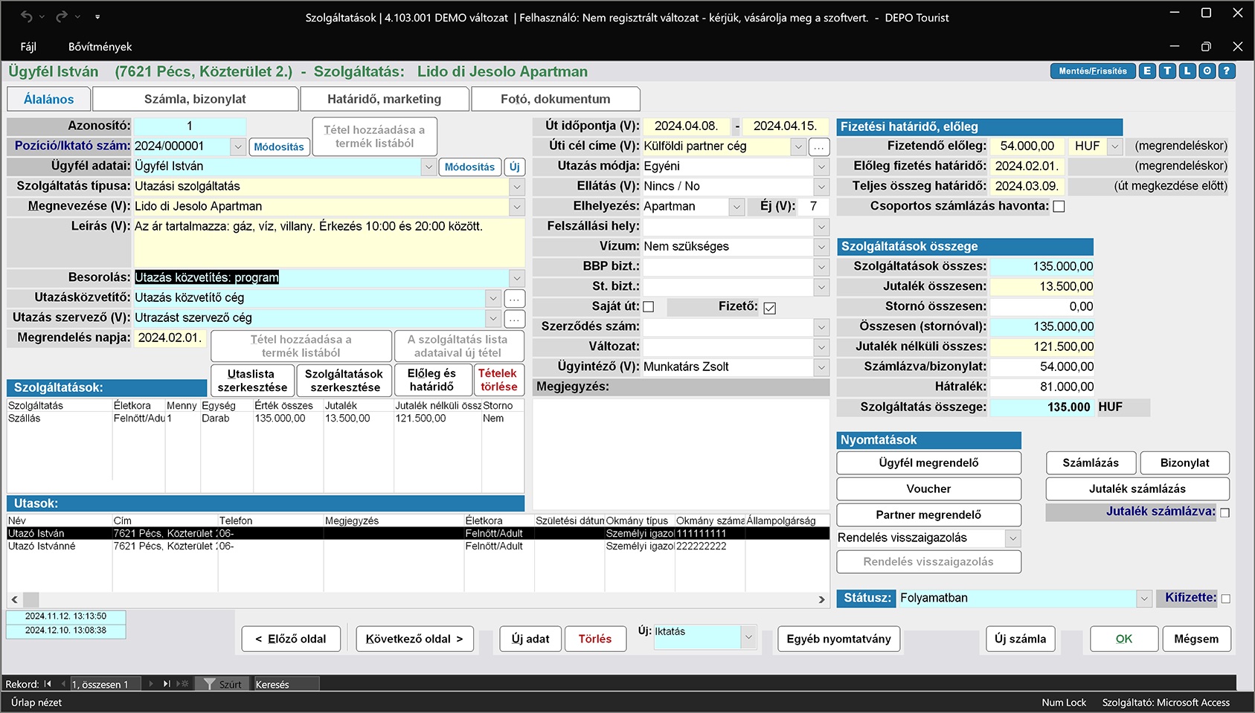Viewport: 1255px width, 713px height.
Task: Expand the Státusz dropdown
Action: 1144,599
